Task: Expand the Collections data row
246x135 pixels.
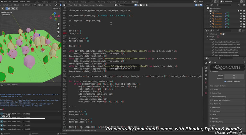Action: 208,34
